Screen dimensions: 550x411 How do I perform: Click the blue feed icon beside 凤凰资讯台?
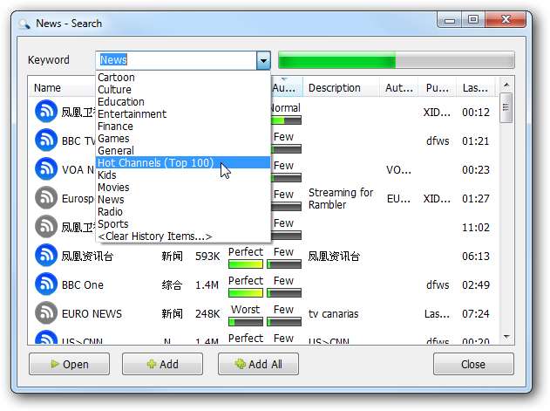tap(46, 256)
